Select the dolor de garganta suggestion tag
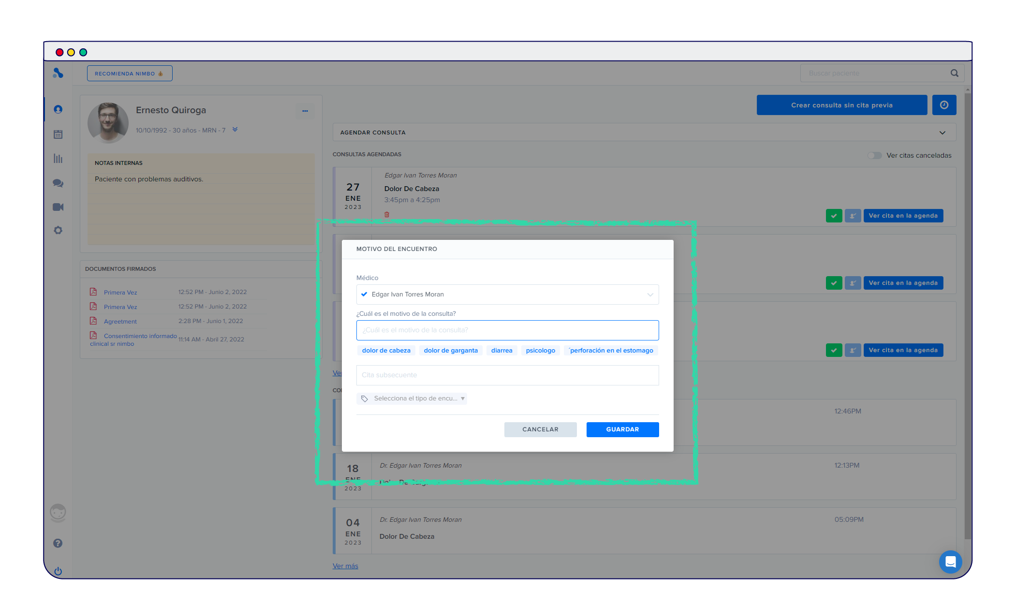The image size is (1016, 605). tap(450, 351)
